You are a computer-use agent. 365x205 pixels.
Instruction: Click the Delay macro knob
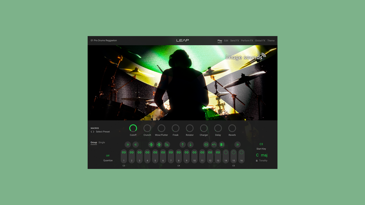pos(218,128)
